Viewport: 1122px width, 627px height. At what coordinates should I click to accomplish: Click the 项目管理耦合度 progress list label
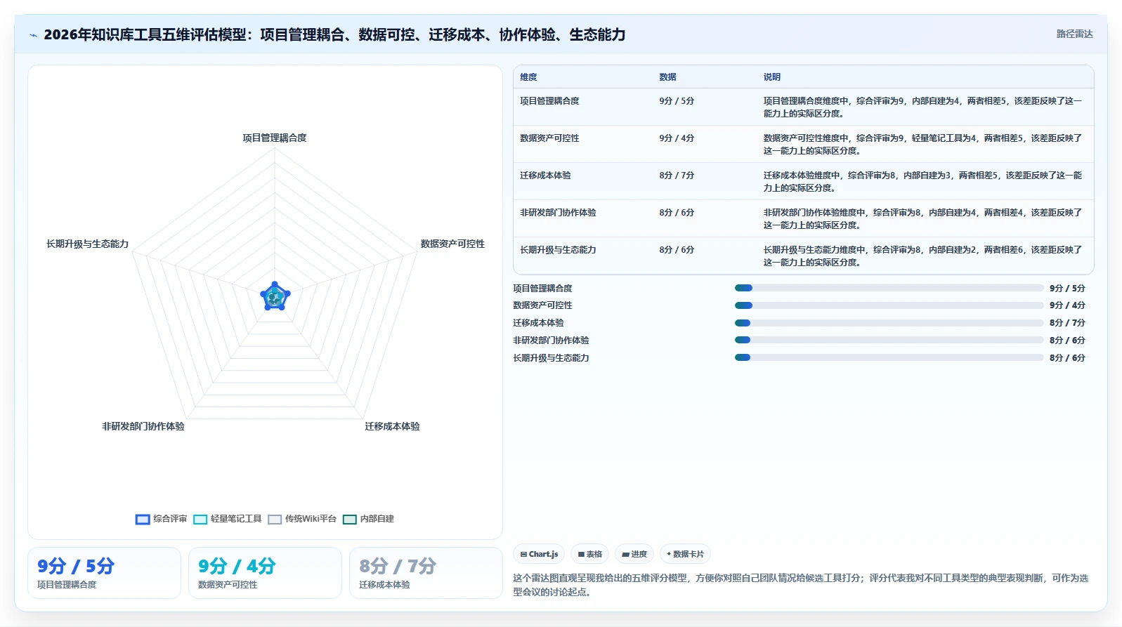coord(542,289)
